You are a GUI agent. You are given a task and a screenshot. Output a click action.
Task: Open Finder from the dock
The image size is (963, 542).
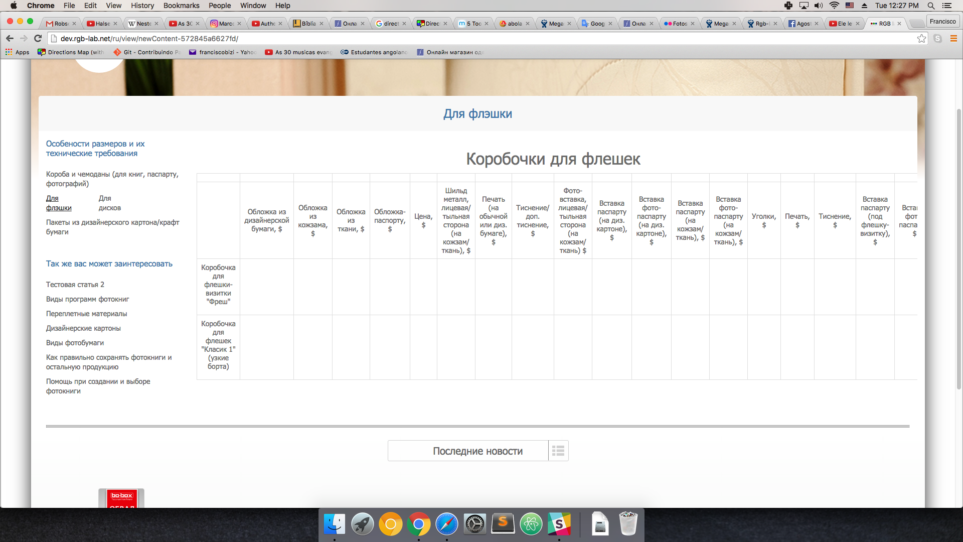click(x=334, y=524)
